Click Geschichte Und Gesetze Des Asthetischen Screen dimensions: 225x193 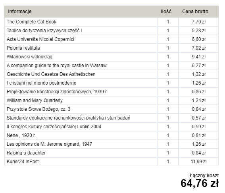[51, 74]
